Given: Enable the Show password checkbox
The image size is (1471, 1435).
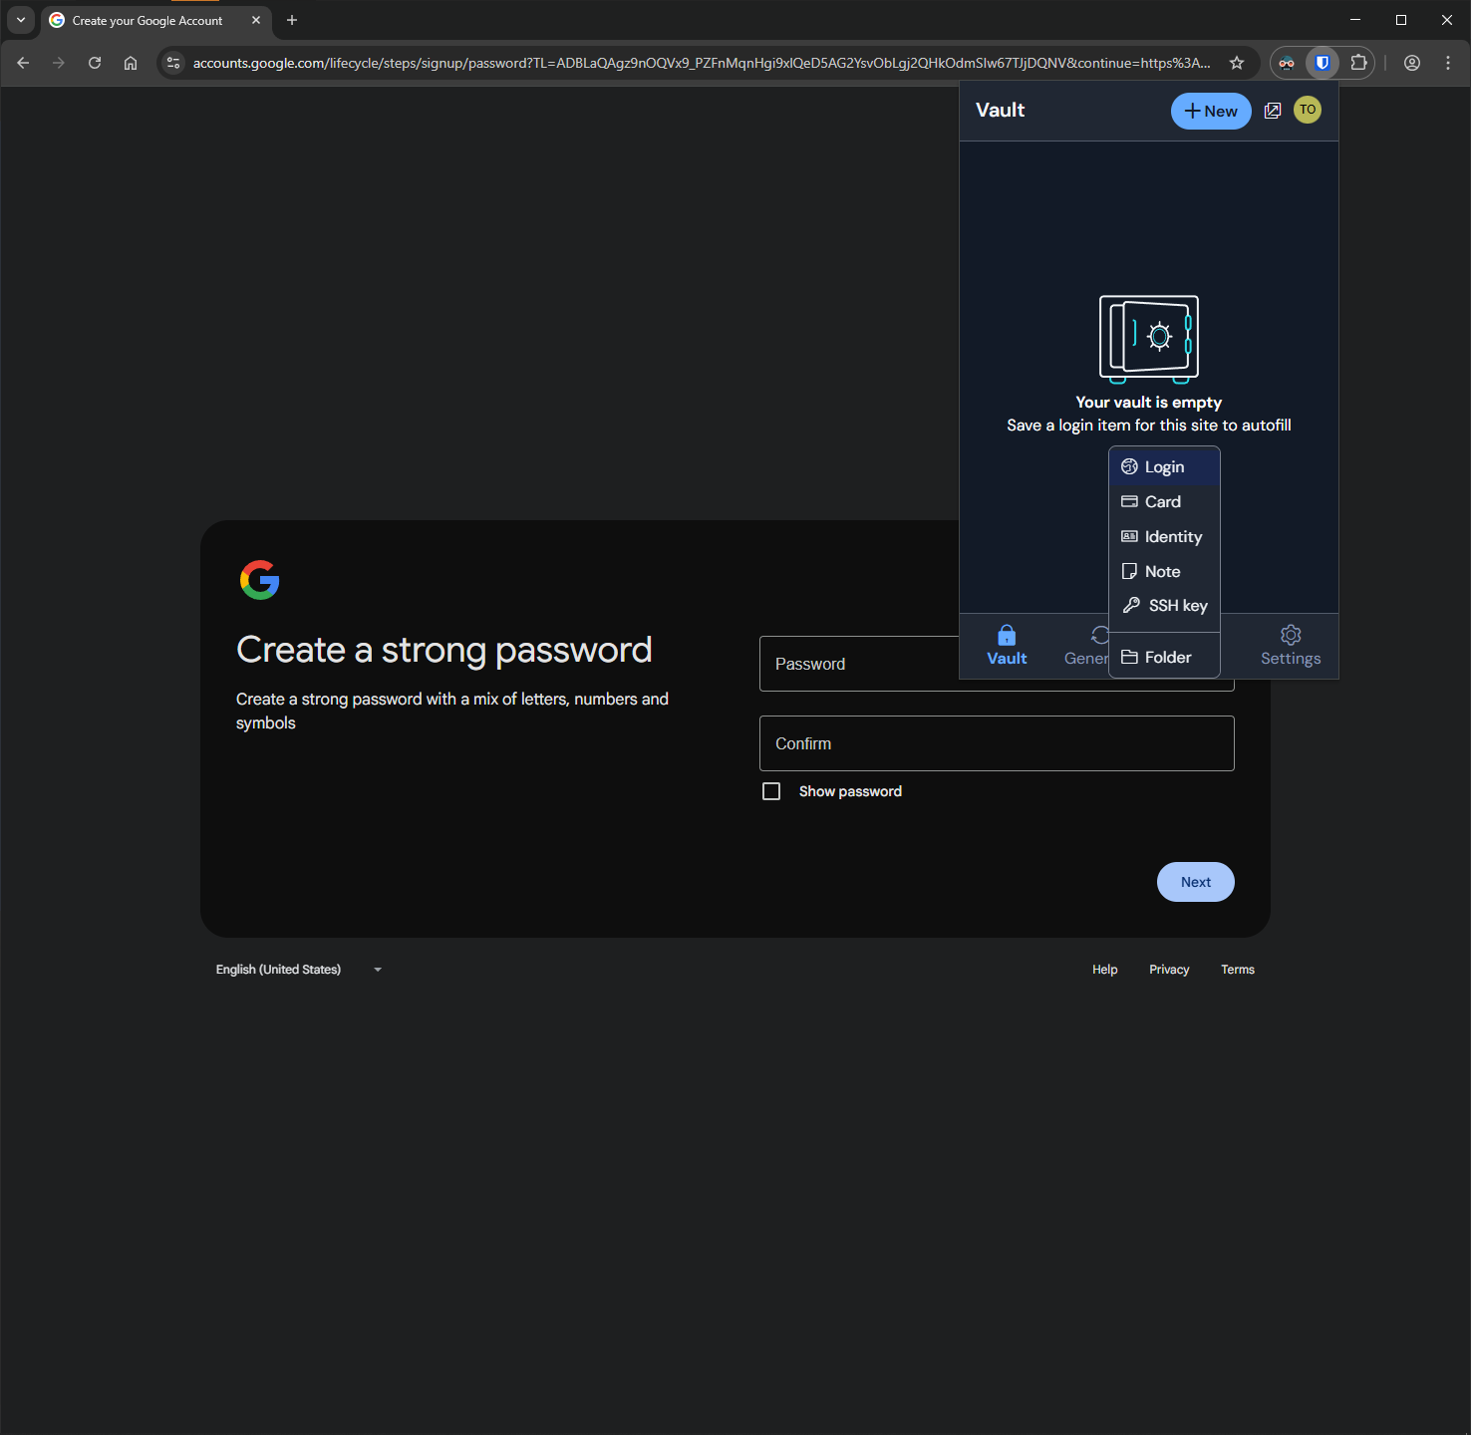Looking at the screenshot, I should (771, 791).
